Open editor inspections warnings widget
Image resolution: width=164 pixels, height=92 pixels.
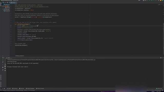tap(159, 5)
